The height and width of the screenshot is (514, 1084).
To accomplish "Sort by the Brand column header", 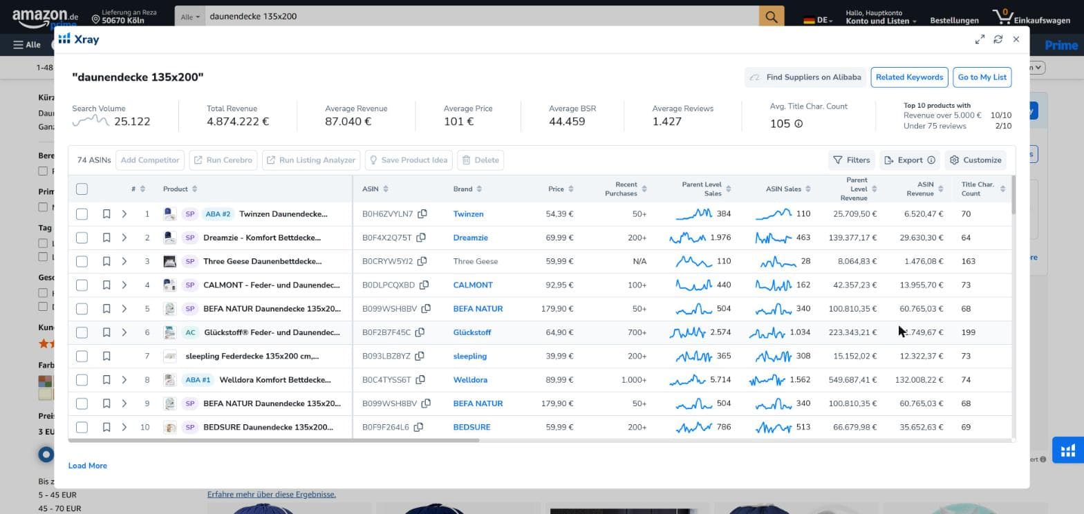I will pyautogui.click(x=467, y=189).
